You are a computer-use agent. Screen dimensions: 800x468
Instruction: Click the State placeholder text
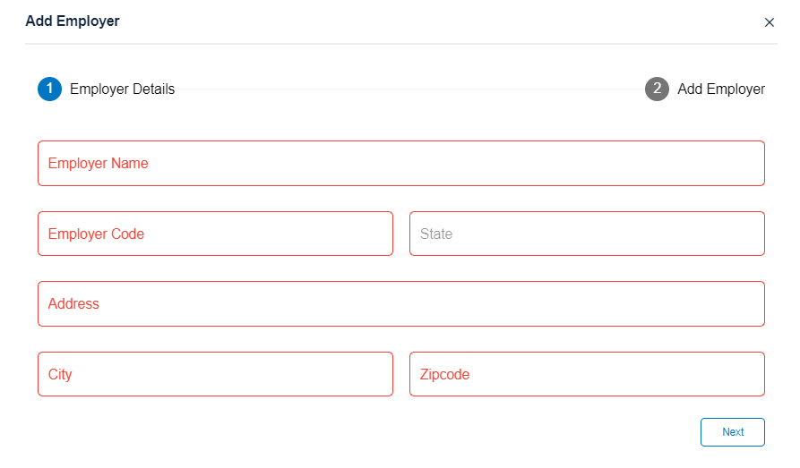436,234
